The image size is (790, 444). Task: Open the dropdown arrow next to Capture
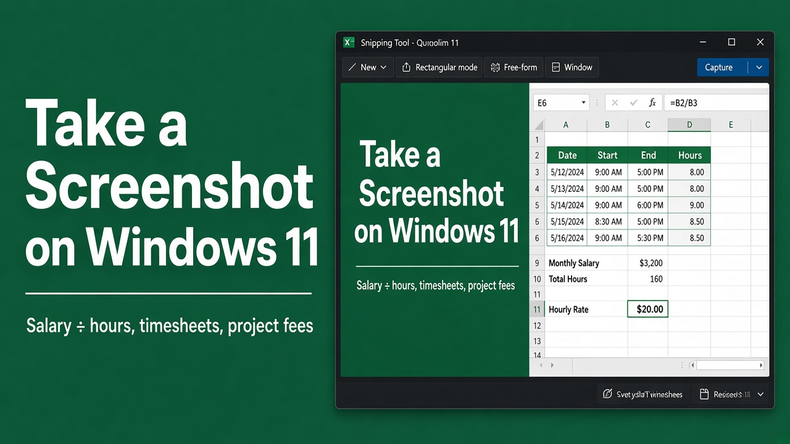click(759, 67)
